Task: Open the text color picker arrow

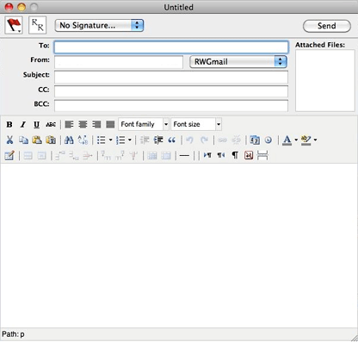Action: (x=296, y=140)
